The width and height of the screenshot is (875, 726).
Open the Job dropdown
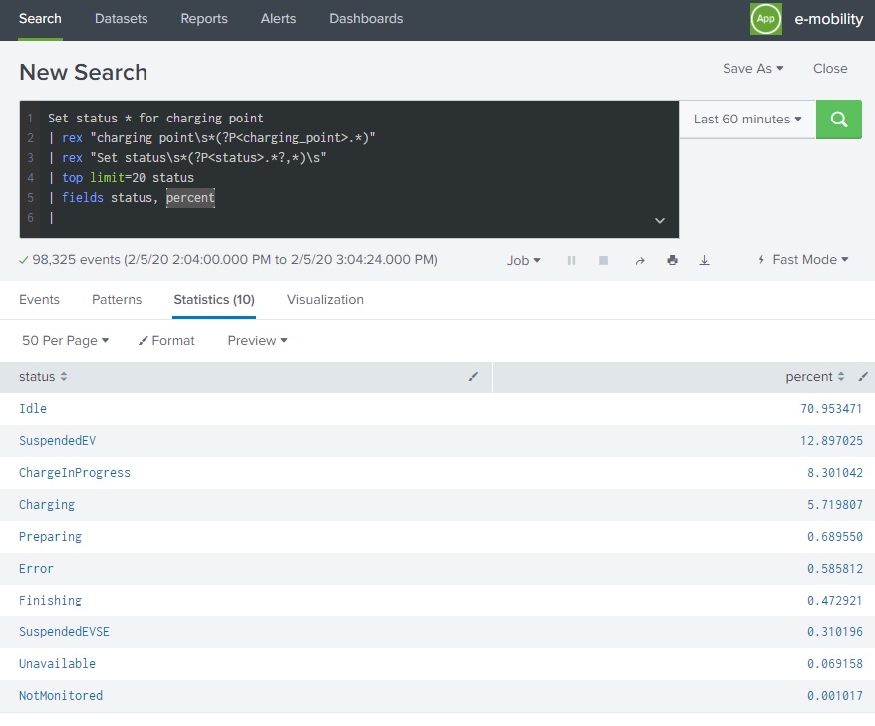point(522,260)
